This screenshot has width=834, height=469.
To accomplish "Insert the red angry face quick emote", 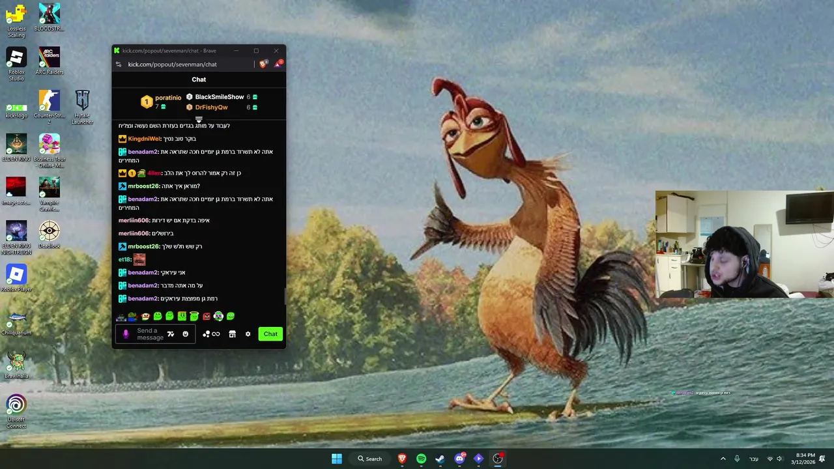I will click(207, 317).
